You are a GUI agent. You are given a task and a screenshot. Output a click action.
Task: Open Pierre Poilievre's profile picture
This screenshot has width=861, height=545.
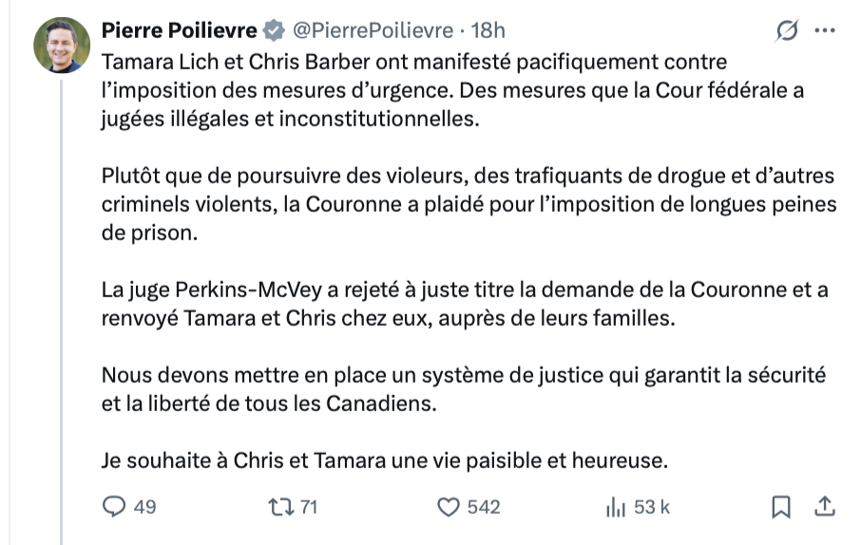tap(62, 45)
